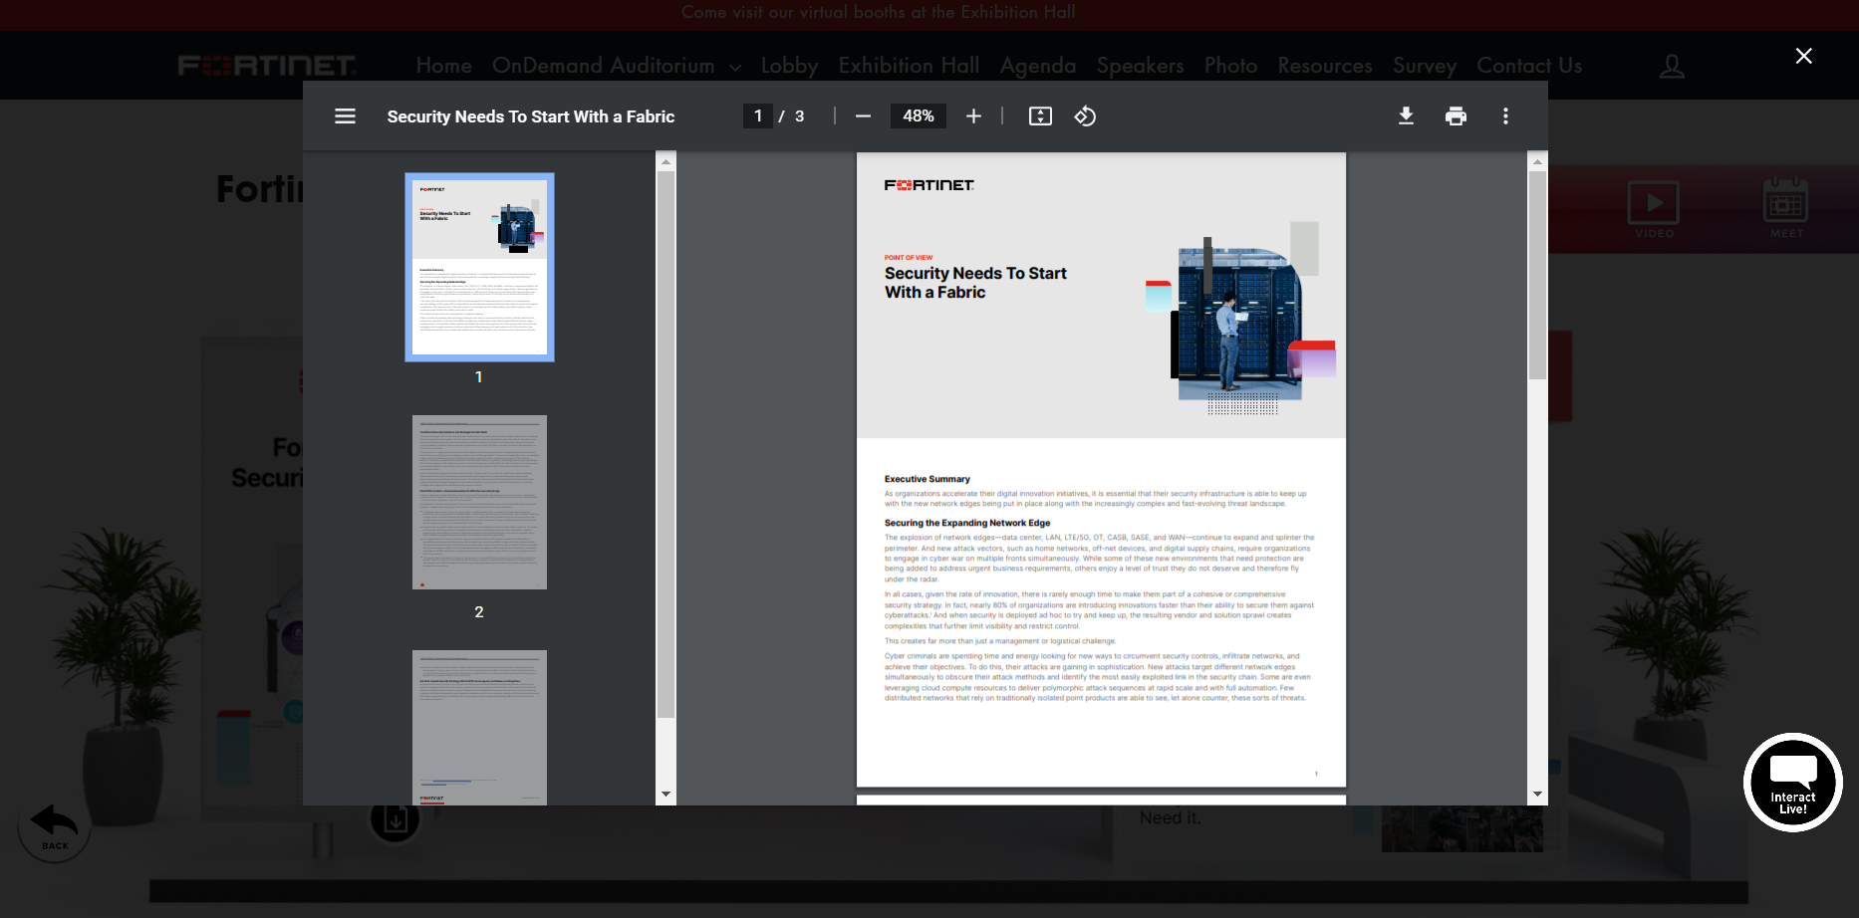Zoom in with the plus icon
The image size is (1859, 918).
(x=973, y=116)
